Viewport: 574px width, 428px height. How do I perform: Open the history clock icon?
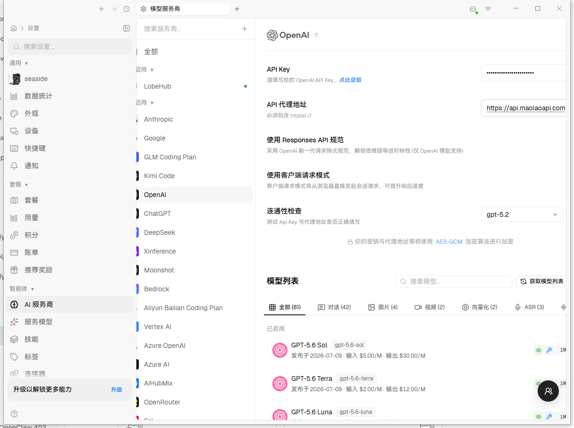[127, 9]
